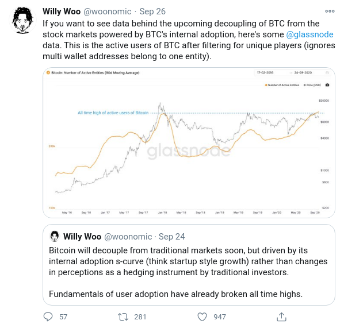Open the share tweet upload icon

(x=281, y=317)
